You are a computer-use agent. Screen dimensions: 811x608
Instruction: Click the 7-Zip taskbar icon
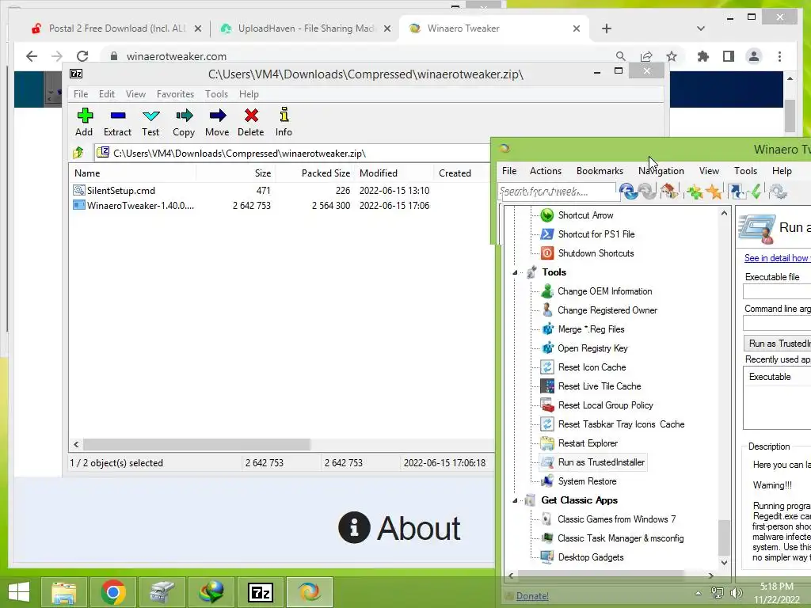[x=260, y=592]
